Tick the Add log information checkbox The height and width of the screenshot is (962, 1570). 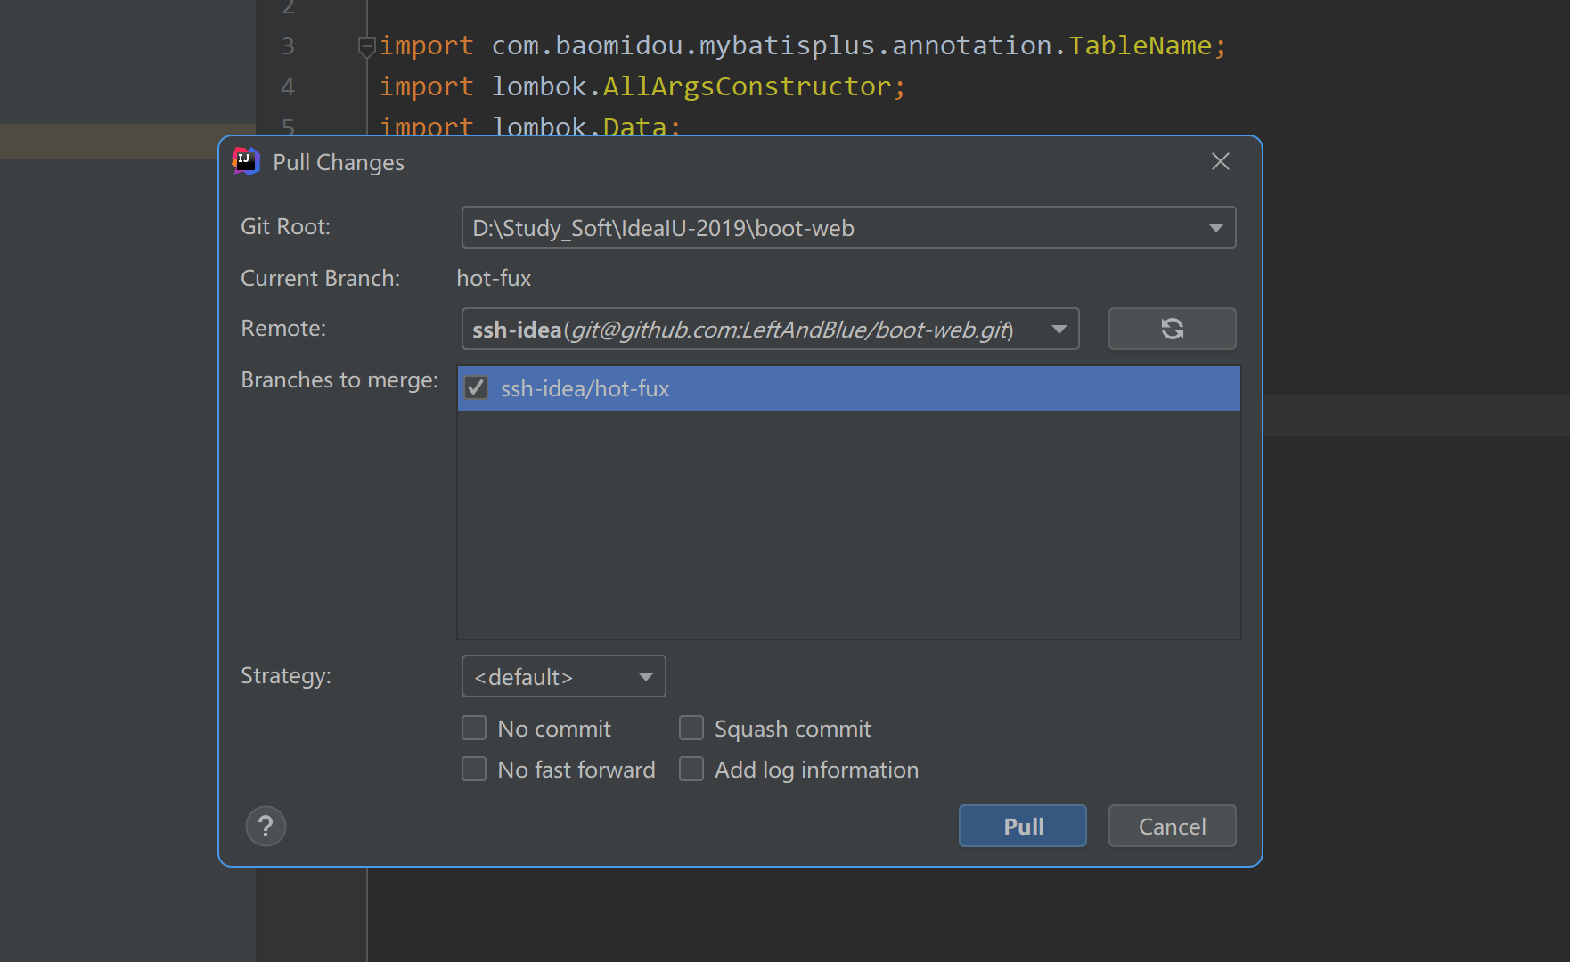[x=691, y=769]
